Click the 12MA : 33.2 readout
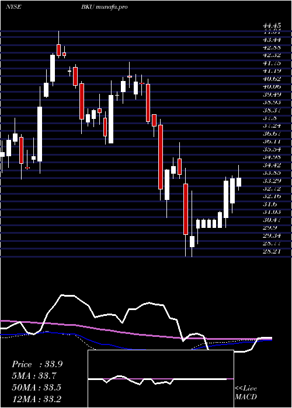The image size is (292, 408). point(36,399)
